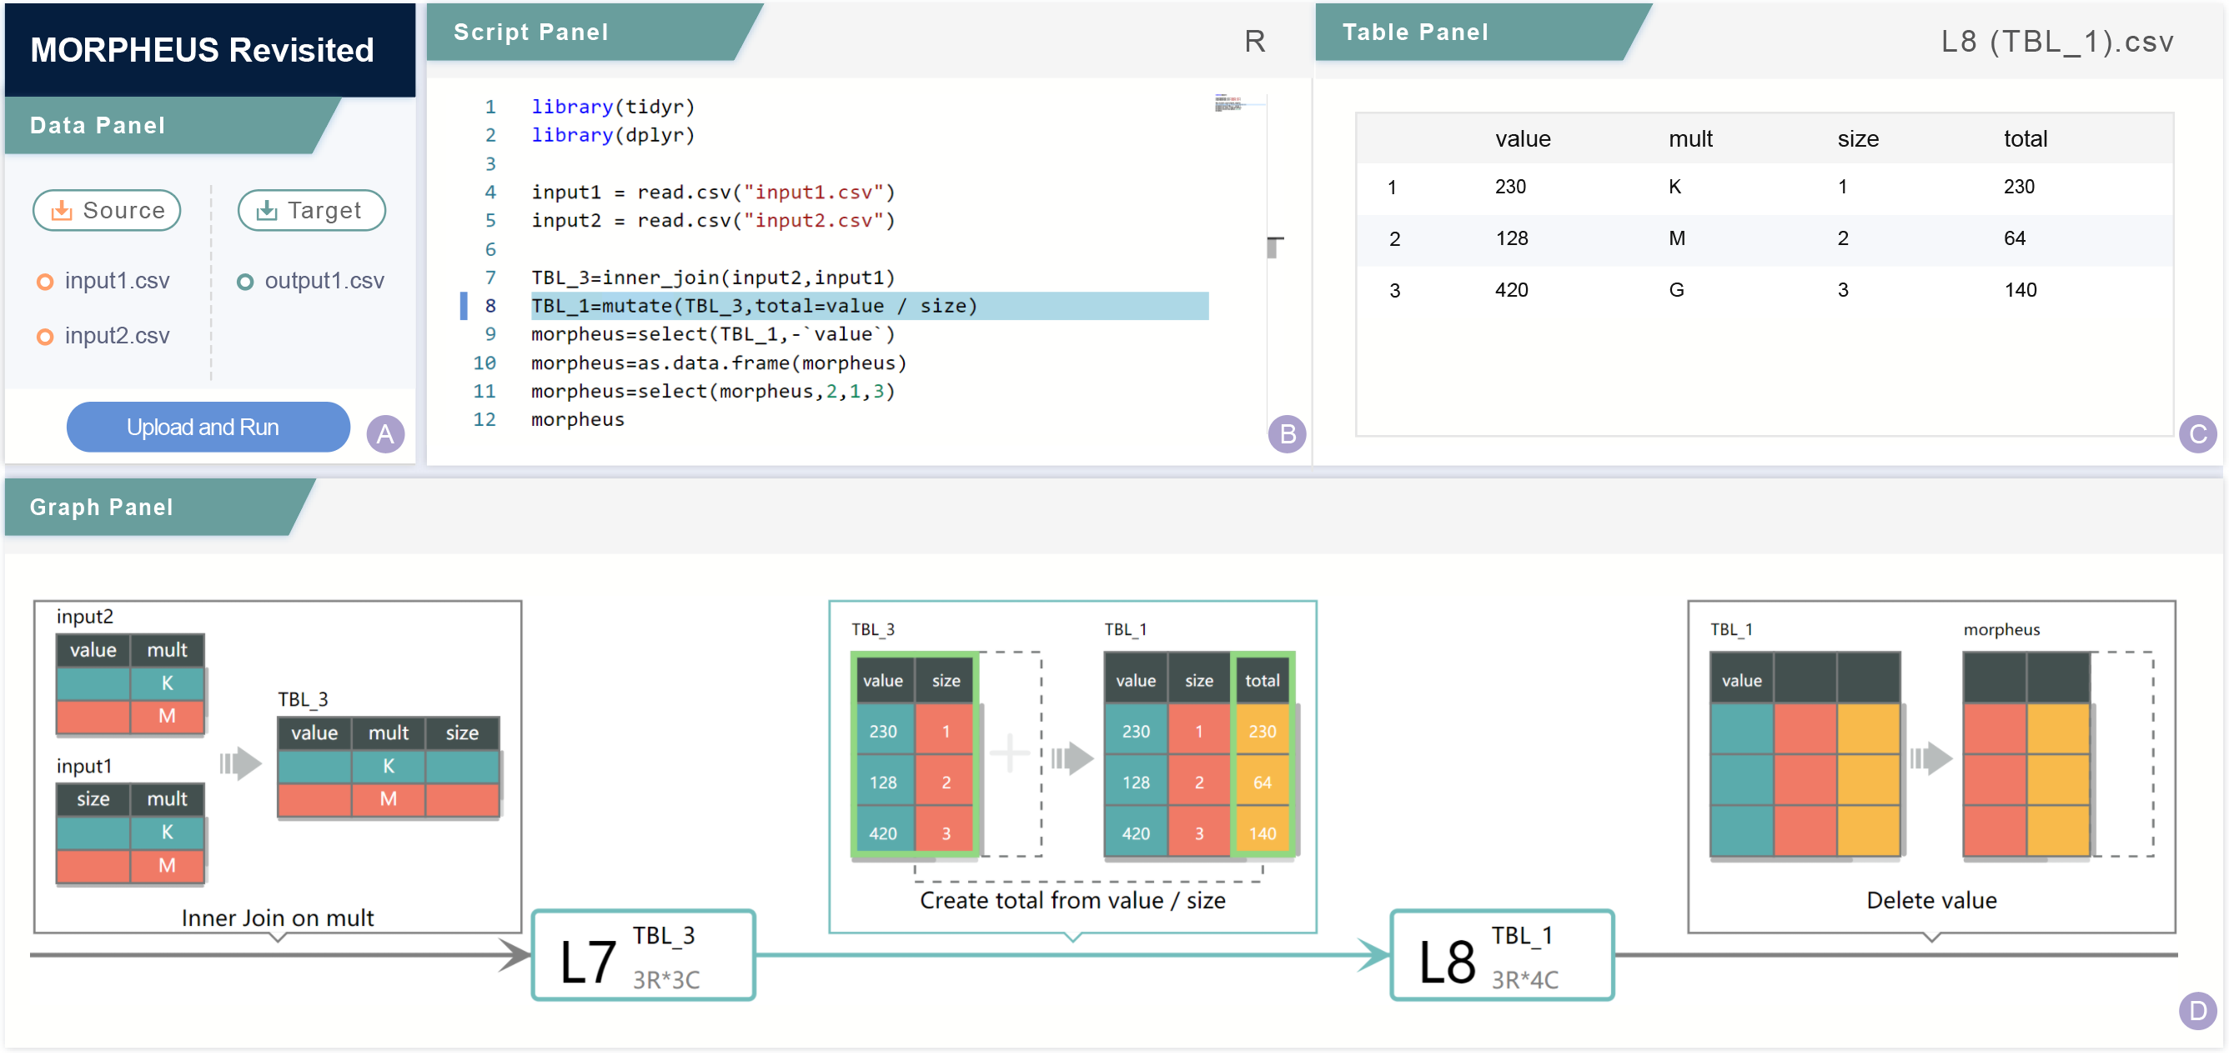Click the Table Panel tab header

coord(1414,32)
